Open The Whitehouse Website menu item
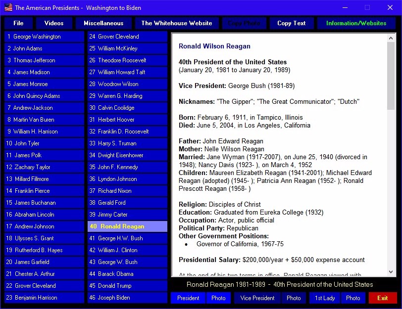 [177, 23]
